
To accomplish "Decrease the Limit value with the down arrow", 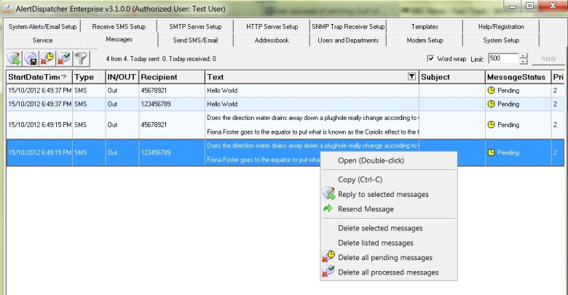I will 523,62.
